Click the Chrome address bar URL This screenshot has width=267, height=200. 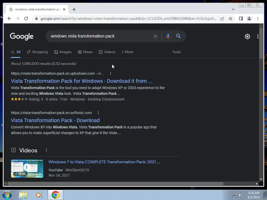pyautogui.click(x=128, y=18)
